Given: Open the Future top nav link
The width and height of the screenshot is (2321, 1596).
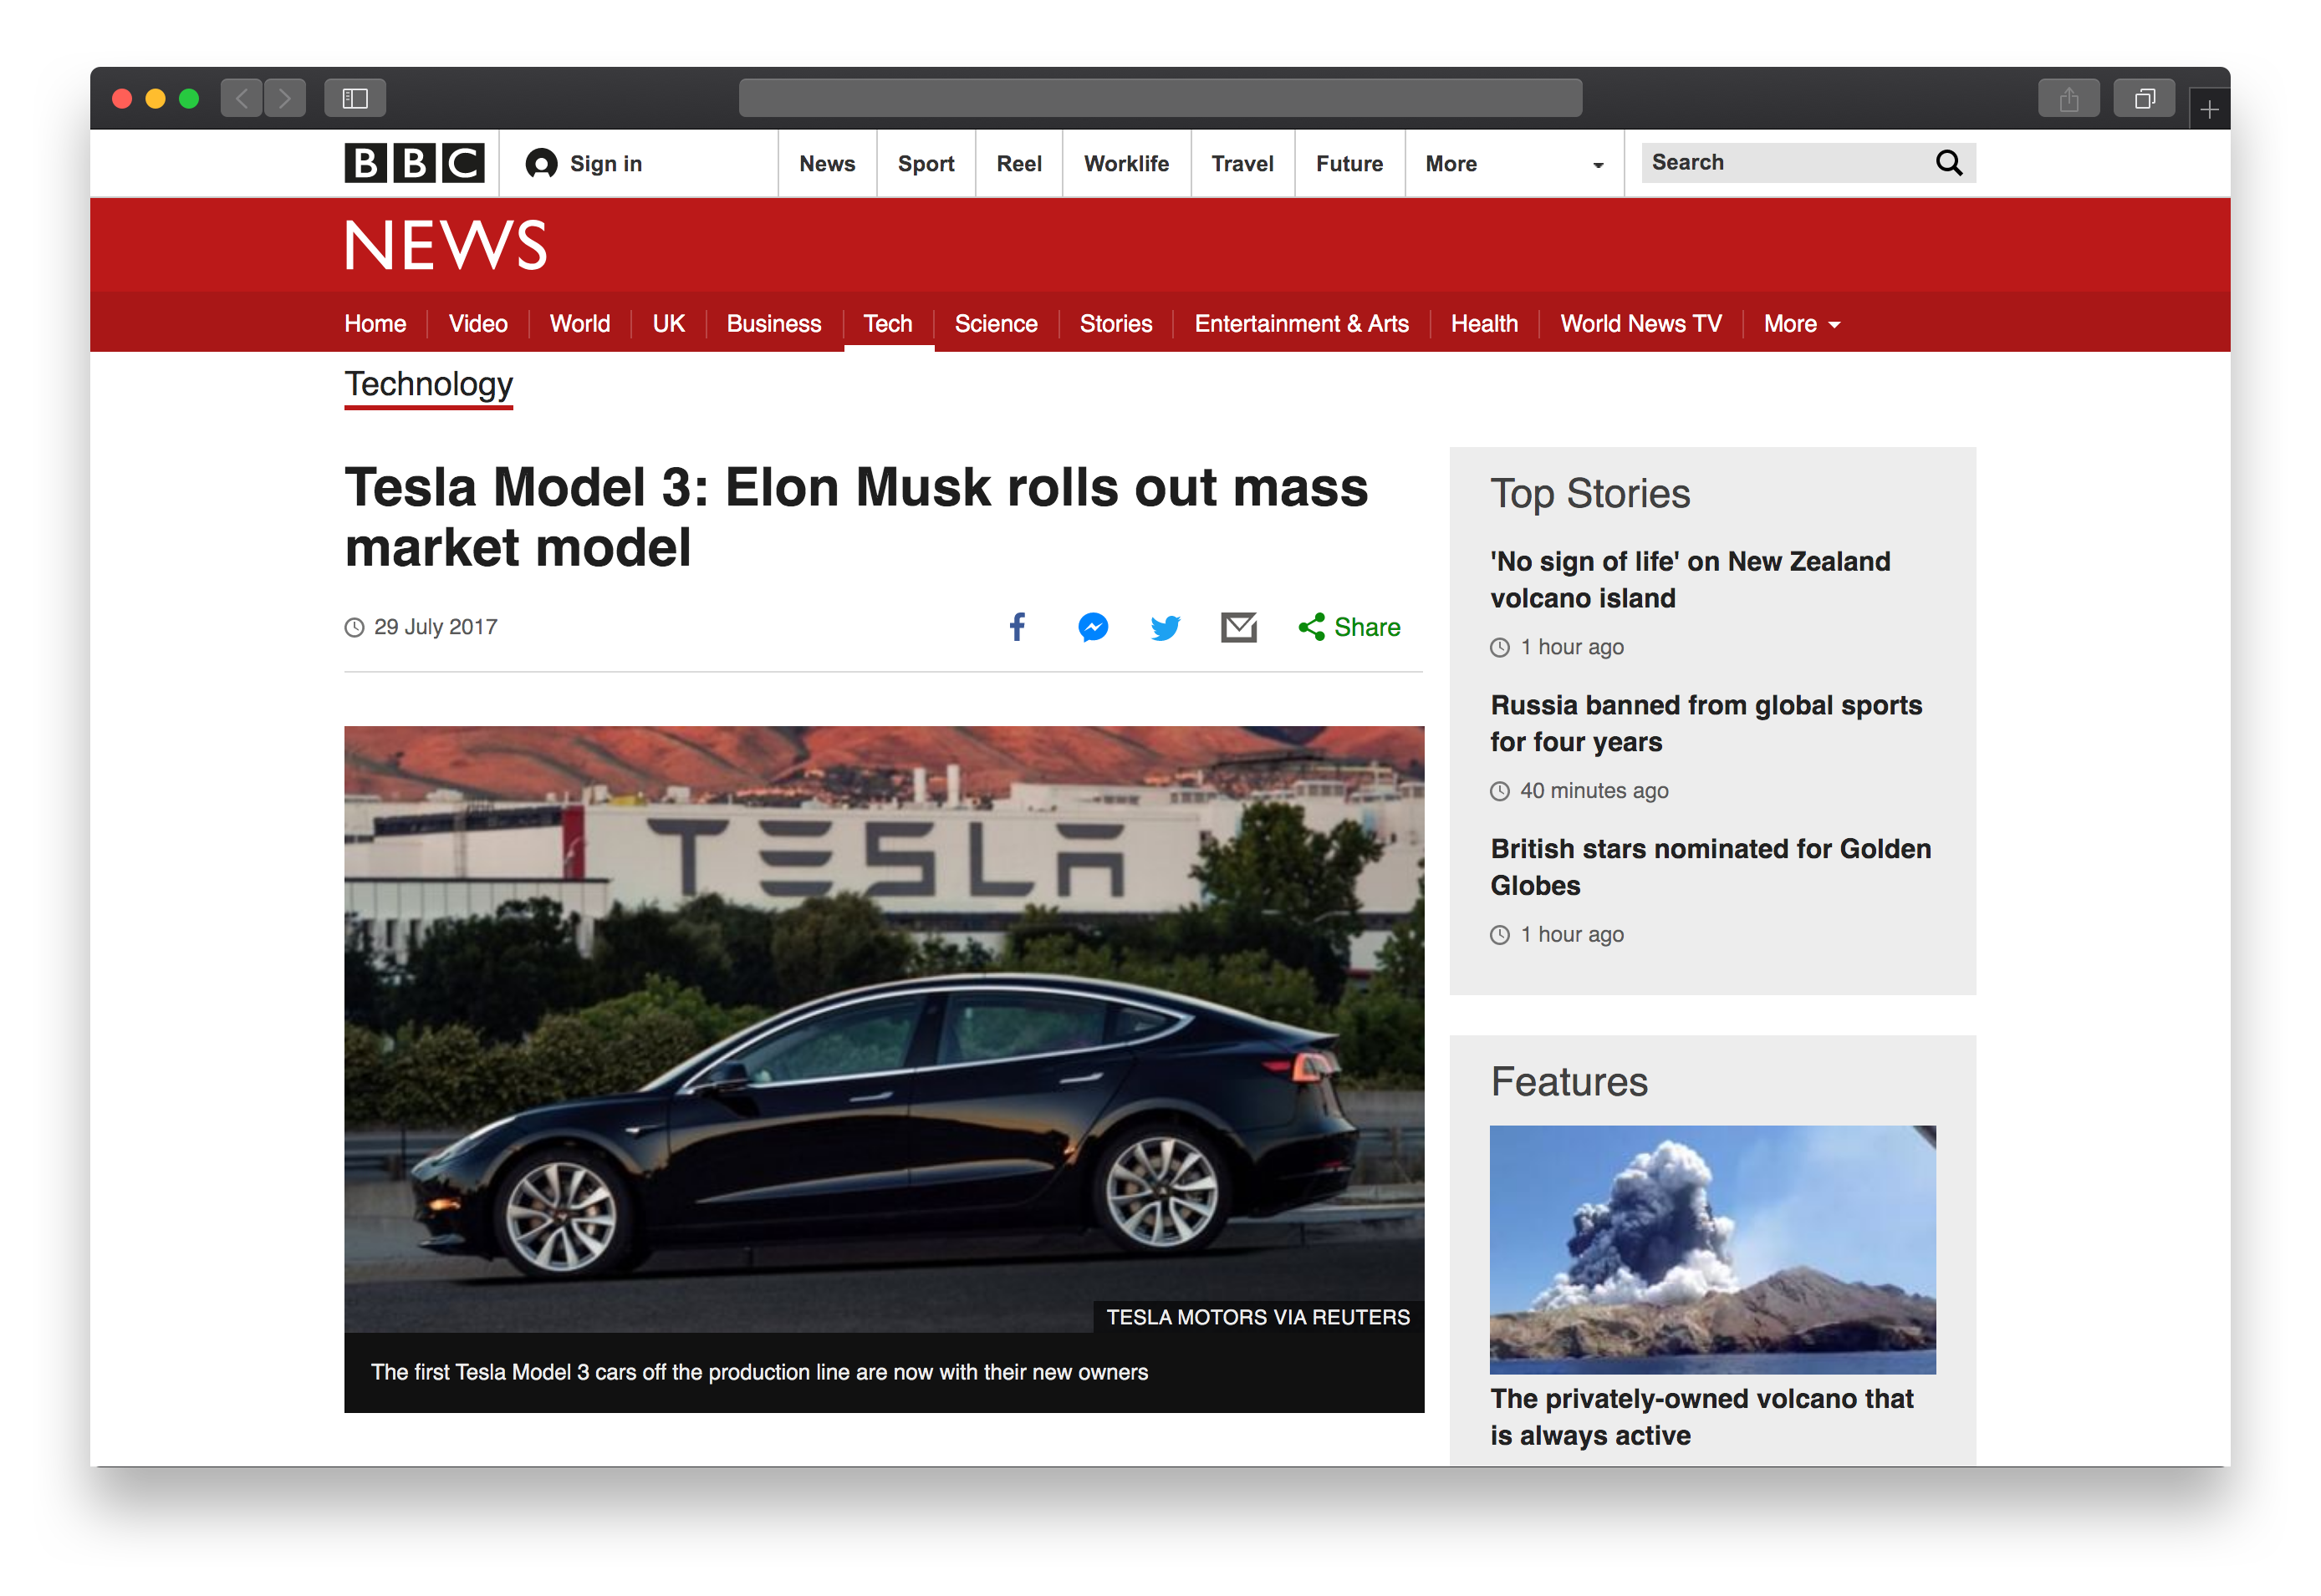Looking at the screenshot, I should click(x=1349, y=164).
